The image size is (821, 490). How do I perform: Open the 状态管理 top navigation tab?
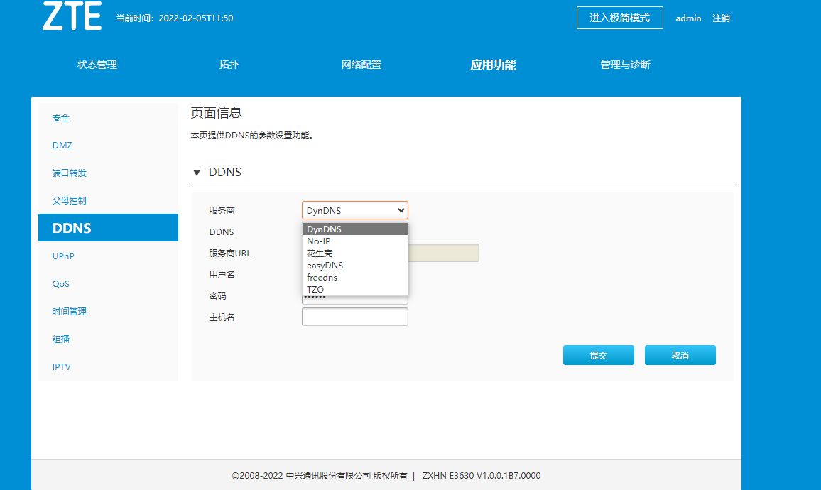(x=97, y=65)
